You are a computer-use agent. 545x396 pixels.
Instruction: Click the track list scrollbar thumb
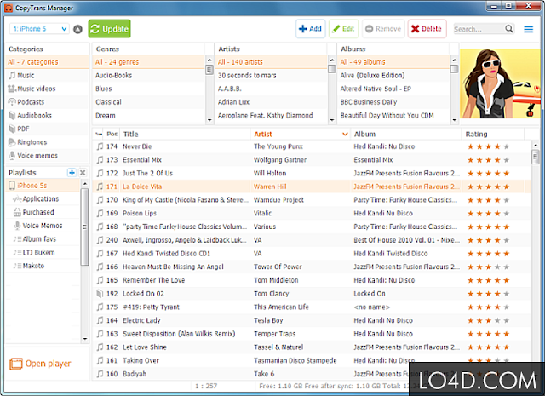(x=535, y=157)
